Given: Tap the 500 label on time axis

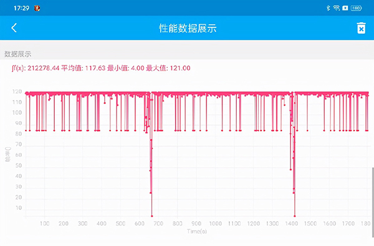Looking at the screenshot, I should (120, 224).
